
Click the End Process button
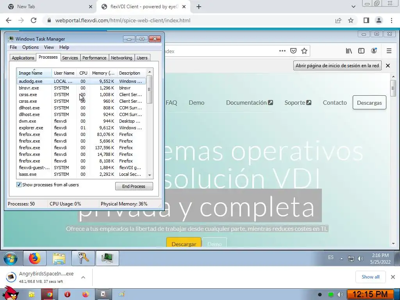(x=134, y=186)
